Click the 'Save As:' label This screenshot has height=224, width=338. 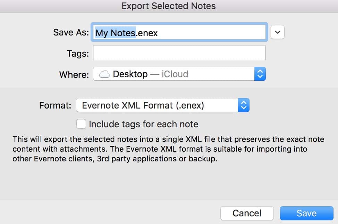(x=71, y=32)
